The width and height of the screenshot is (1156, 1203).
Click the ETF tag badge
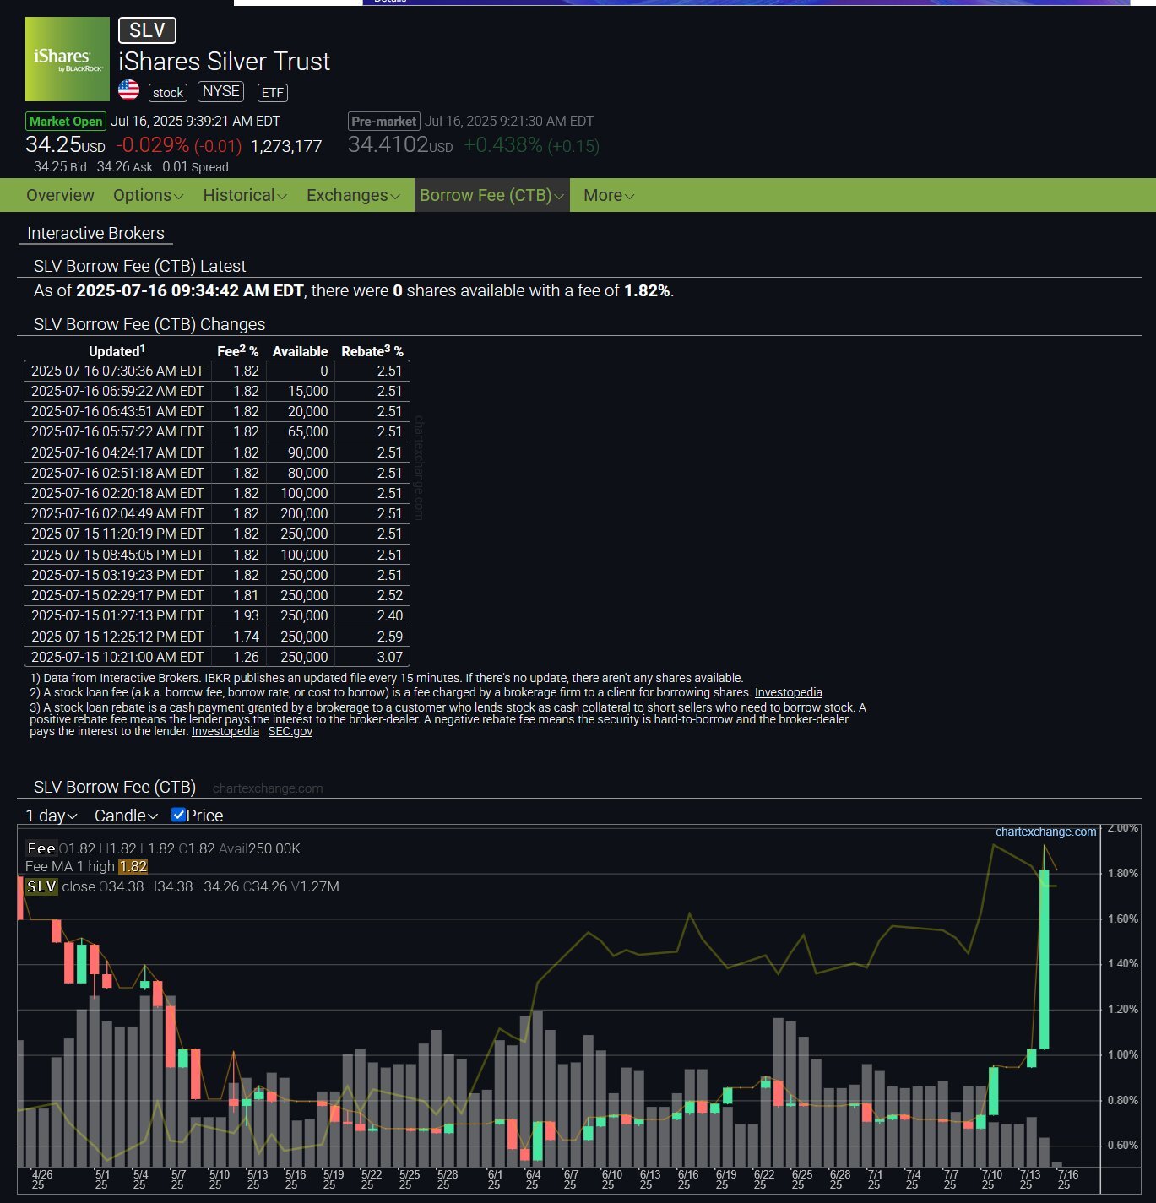coord(272,93)
